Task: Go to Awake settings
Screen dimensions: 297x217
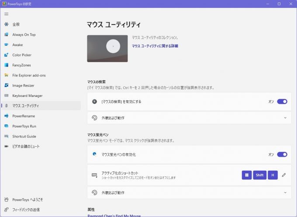Action: (41, 45)
